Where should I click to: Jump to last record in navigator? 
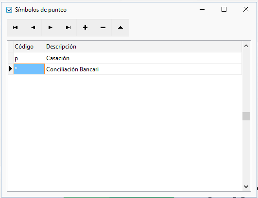coord(68,28)
